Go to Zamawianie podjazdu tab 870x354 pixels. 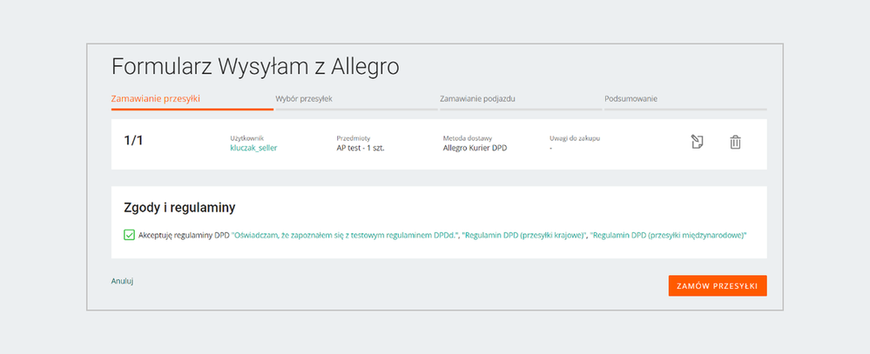pos(478,98)
